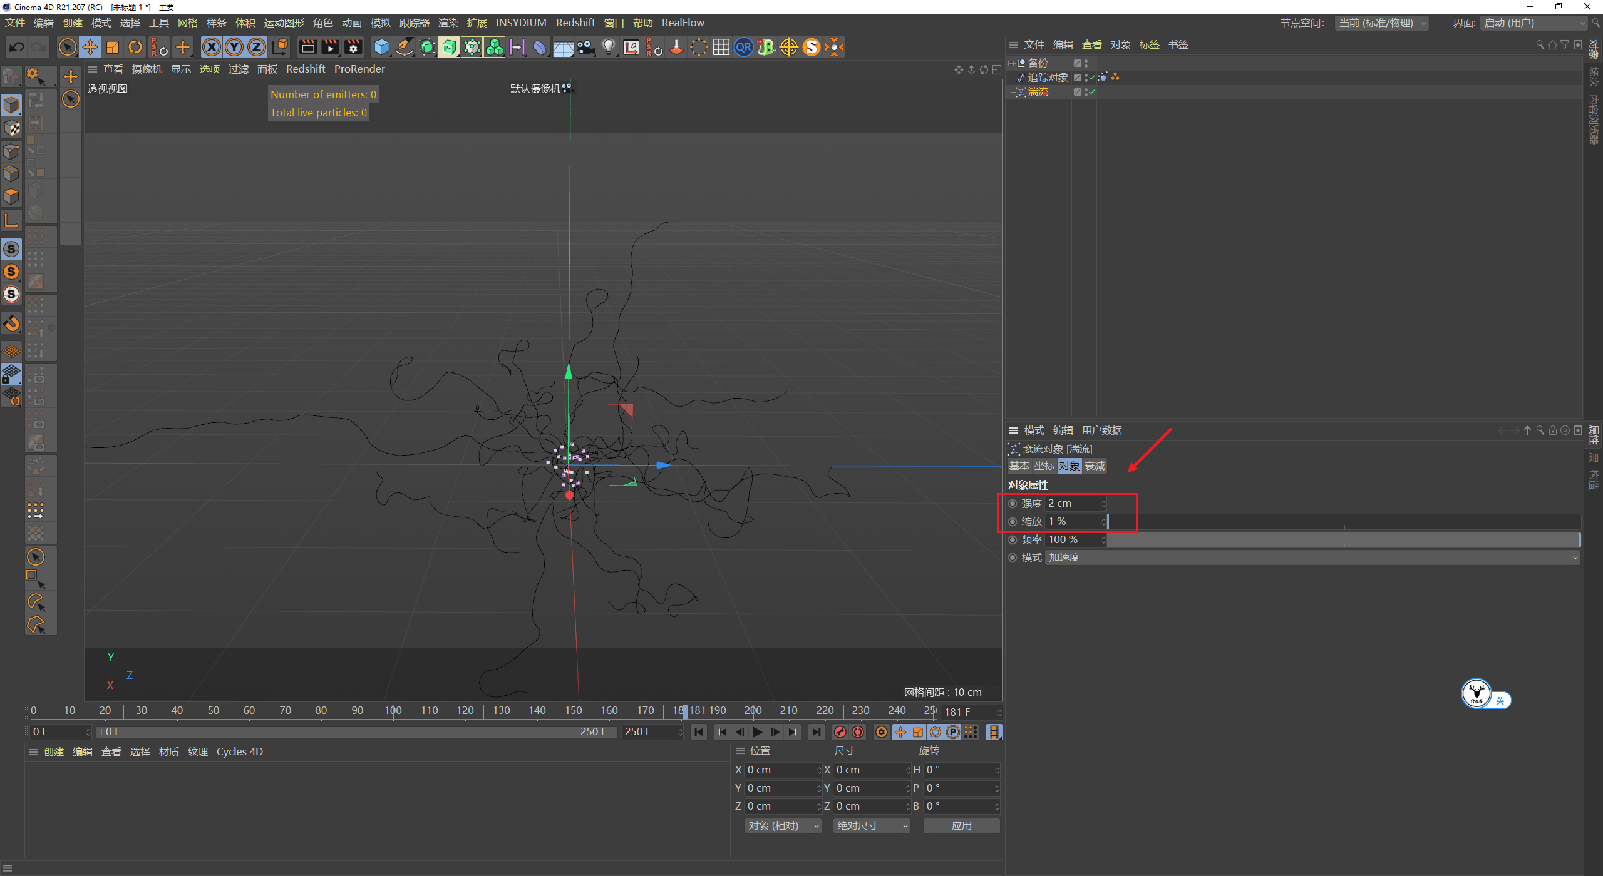Click the Undo arrow icon
Viewport: 1603px width, 876px height.
tap(17, 48)
